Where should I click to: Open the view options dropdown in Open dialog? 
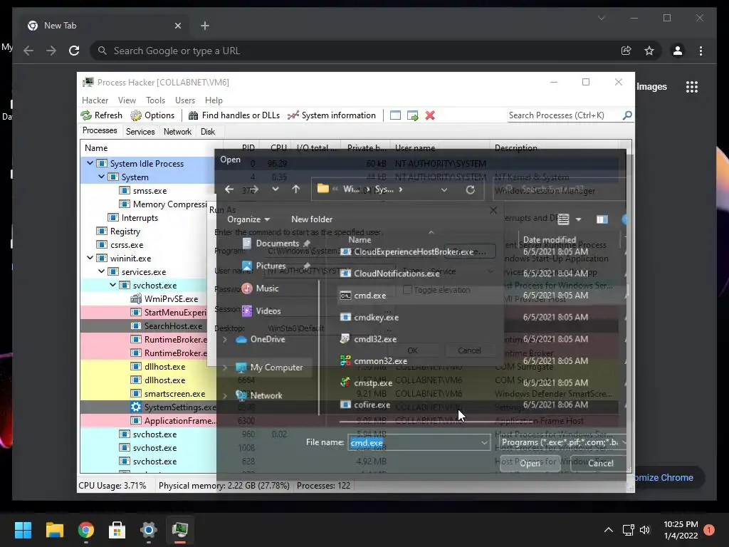[x=578, y=219]
